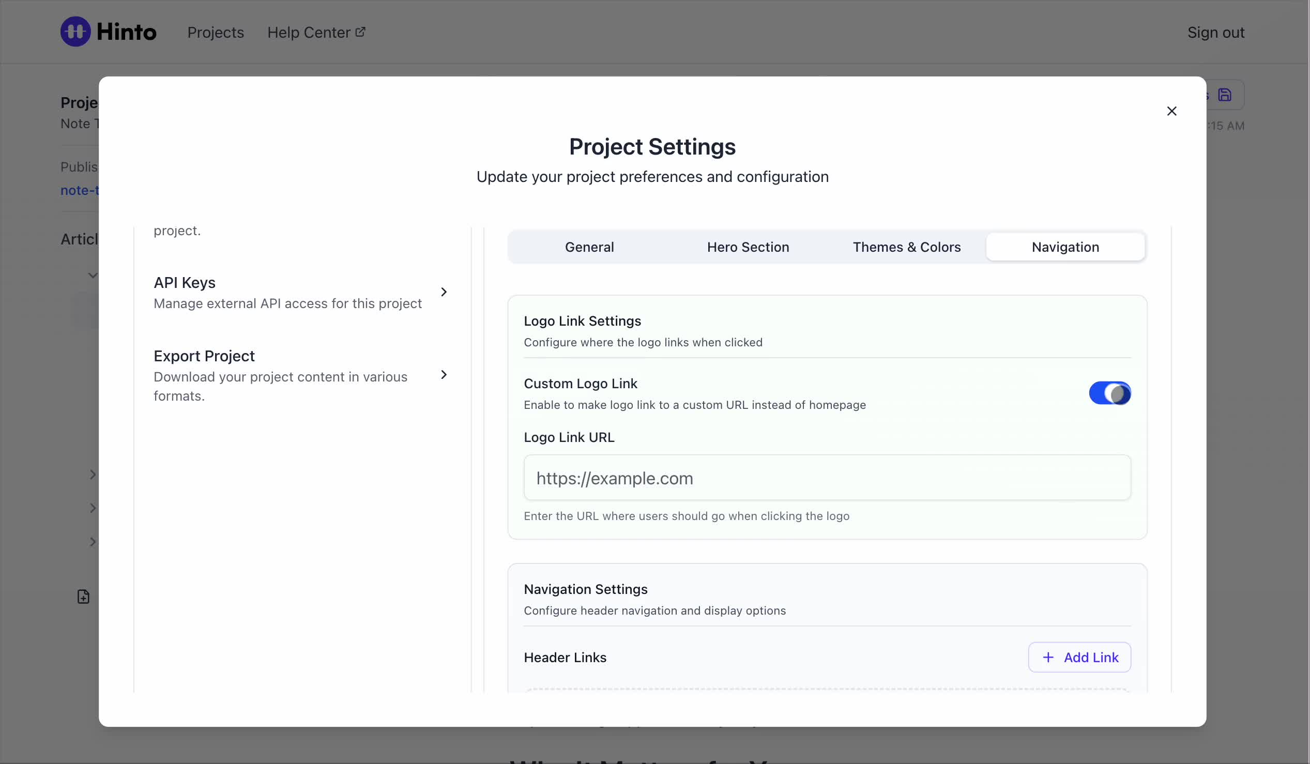Expand the API Keys section chevron

[x=444, y=292]
